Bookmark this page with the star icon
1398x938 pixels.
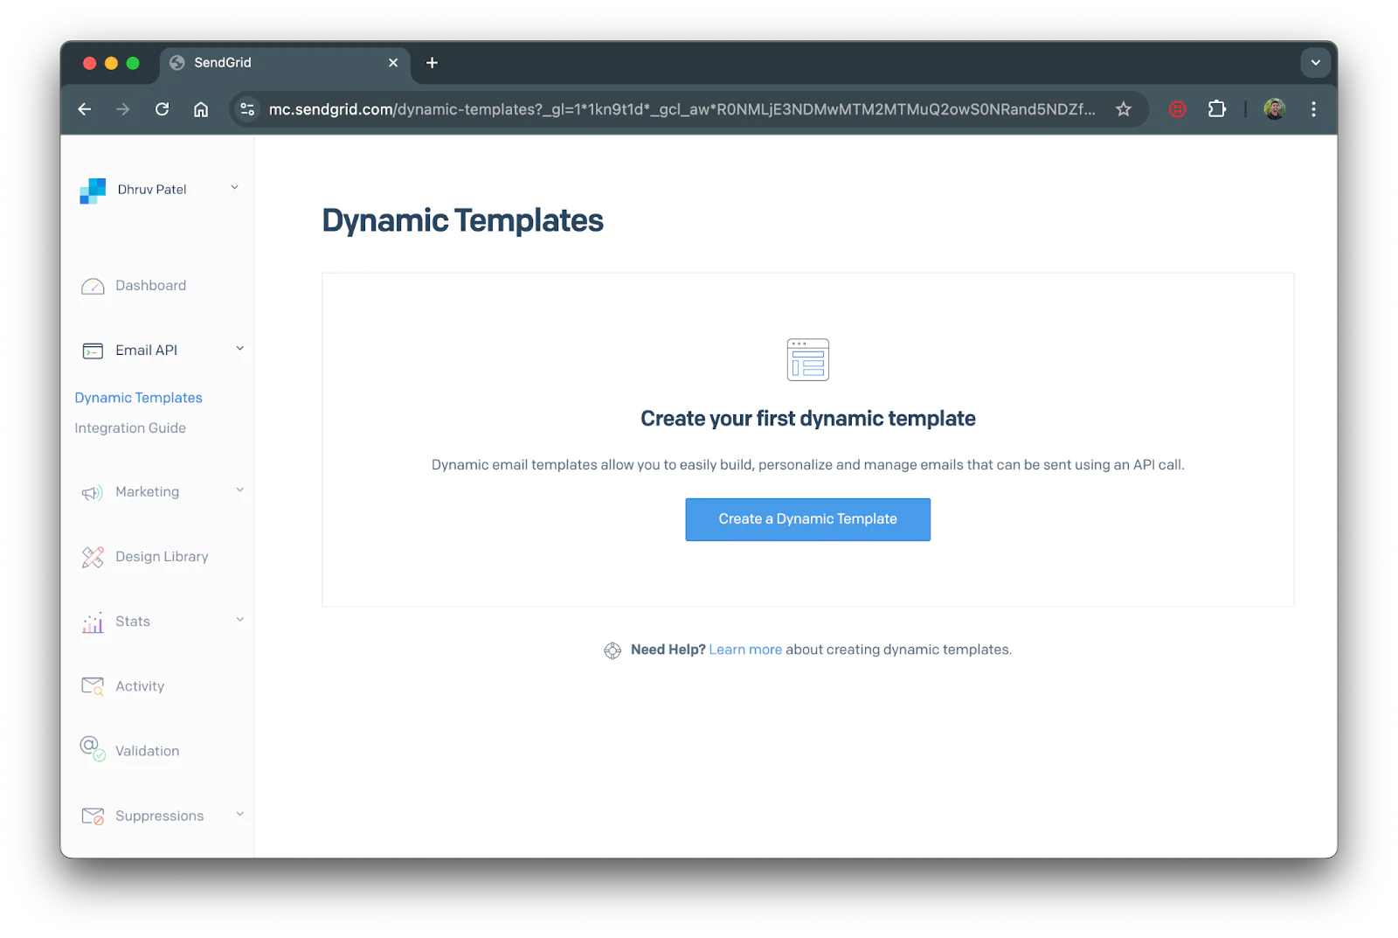click(x=1124, y=109)
